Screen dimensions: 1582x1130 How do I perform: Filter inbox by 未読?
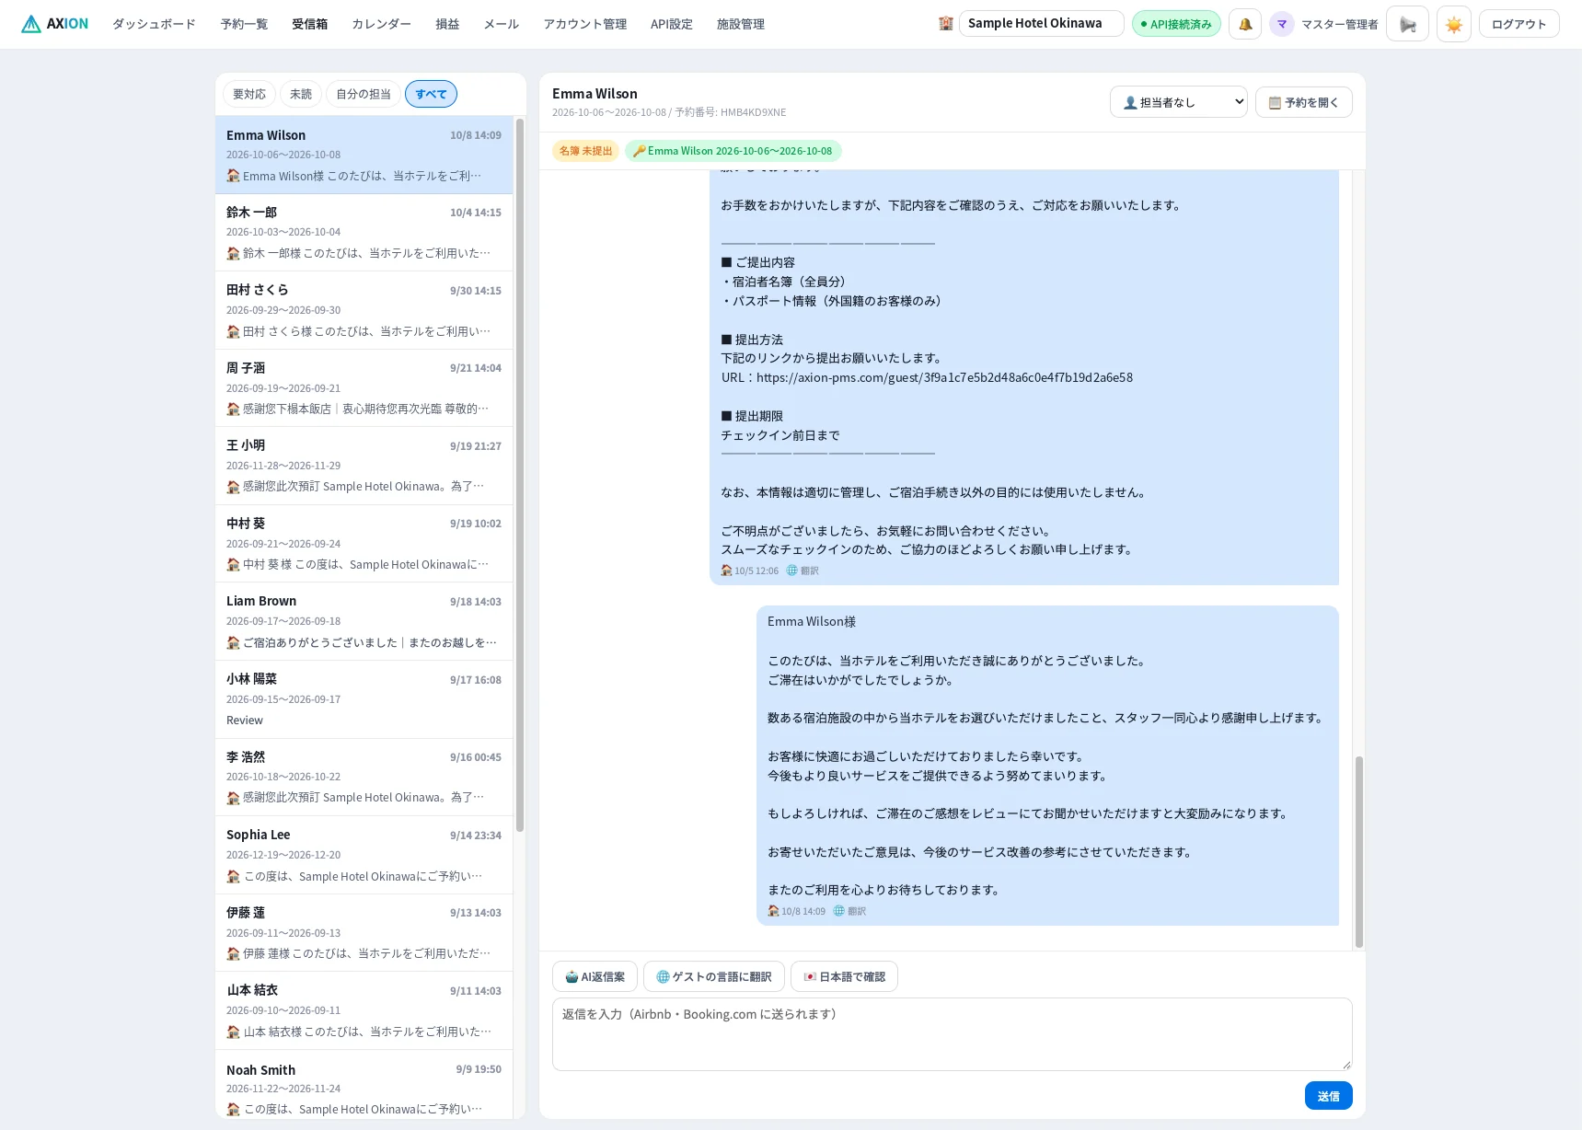[301, 94]
